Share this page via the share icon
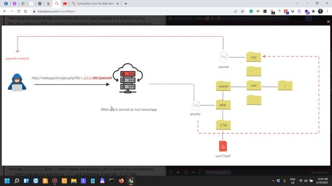332x186 pixels. 236,11
